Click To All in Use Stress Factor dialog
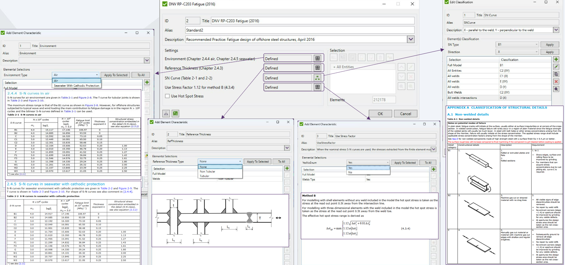This screenshot has width=565, height=265. click(428, 163)
